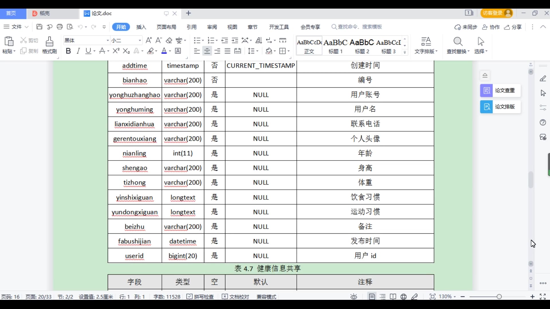
Task: Toggle Bold formatting
Action: point(68,51)
